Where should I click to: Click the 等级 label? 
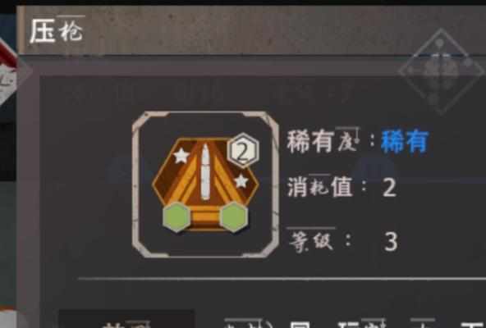[x=311, y=240]
